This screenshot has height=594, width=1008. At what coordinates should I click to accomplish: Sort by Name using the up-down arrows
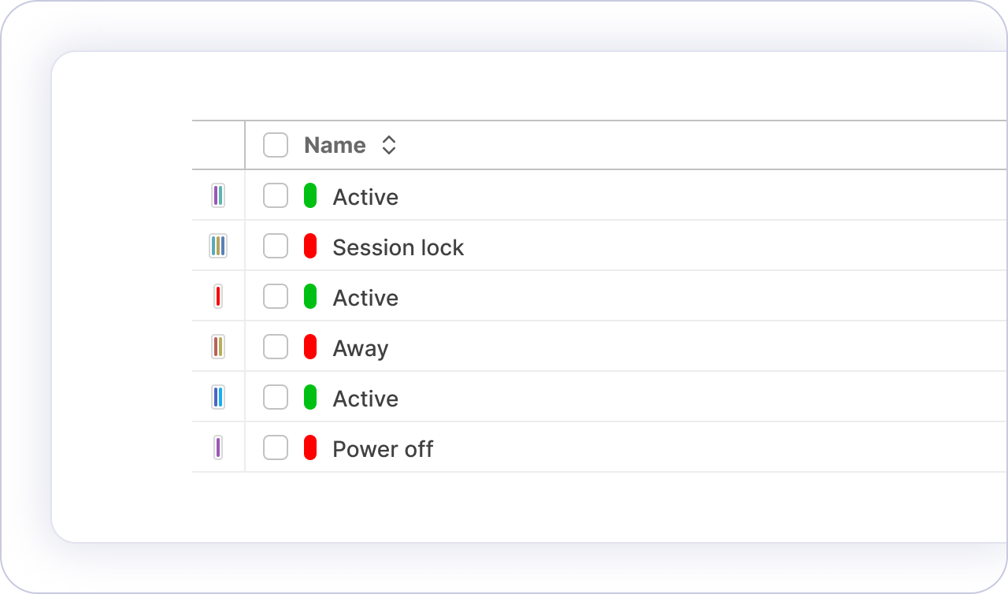pyautogui.click(x=388, y=145)
